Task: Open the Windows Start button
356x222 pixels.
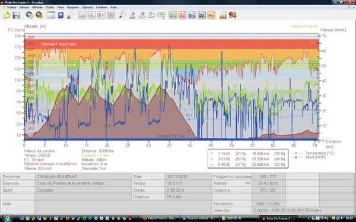Action: (x=7, y=218)
